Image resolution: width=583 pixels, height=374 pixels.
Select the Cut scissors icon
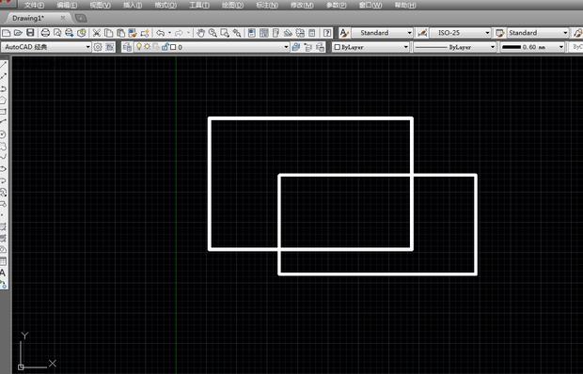pyautogui.click(x=97, y=33)
